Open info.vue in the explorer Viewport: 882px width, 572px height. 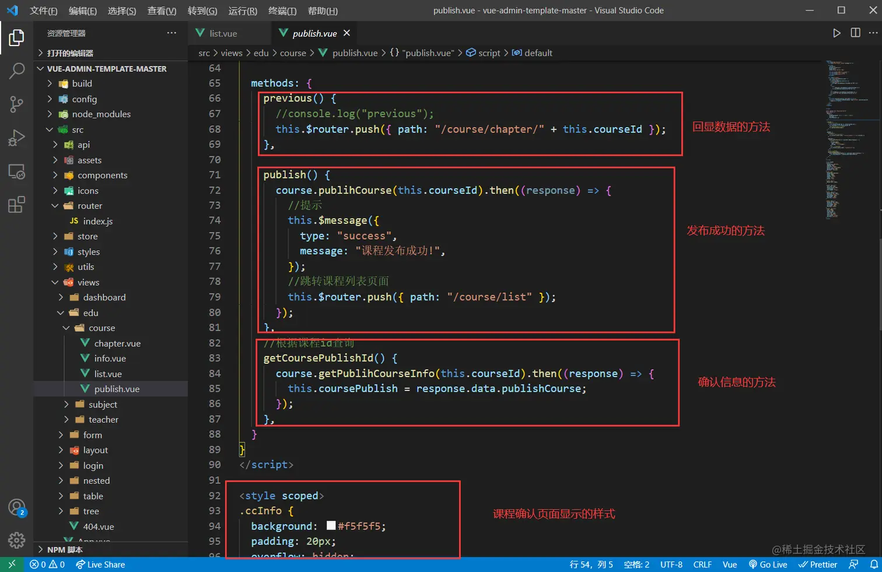111,359
